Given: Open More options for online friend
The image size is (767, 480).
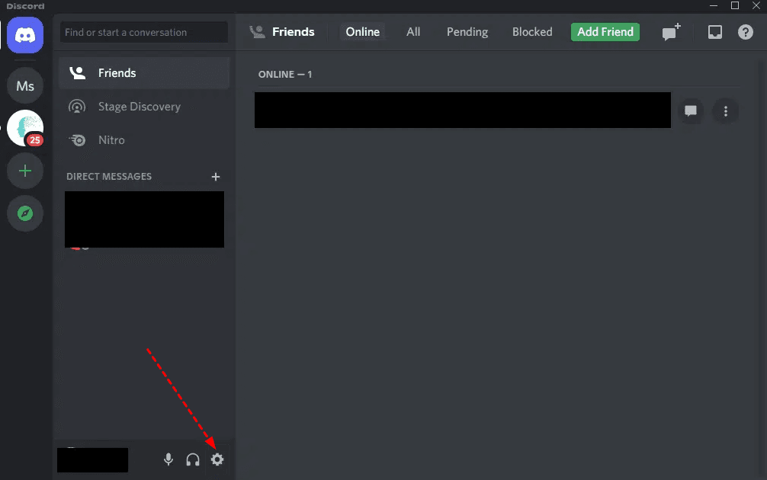Looking at the screenshot, I should pos(725,111).
